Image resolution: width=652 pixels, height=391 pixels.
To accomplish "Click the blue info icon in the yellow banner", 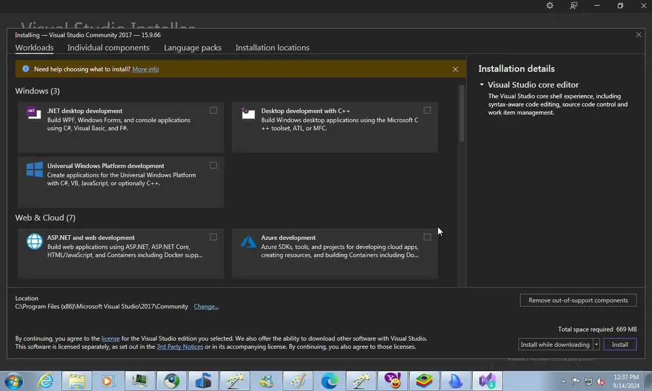I will pyautogui.click(x=25, y=69).
